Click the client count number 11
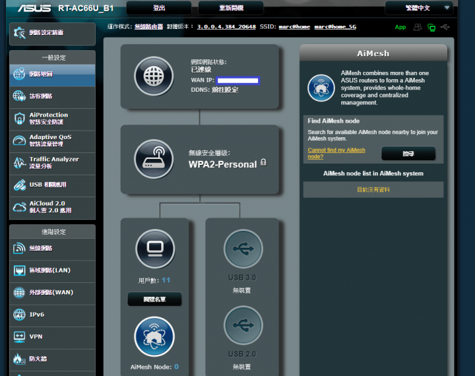The image size is (475, 376). tap(166, 280)
